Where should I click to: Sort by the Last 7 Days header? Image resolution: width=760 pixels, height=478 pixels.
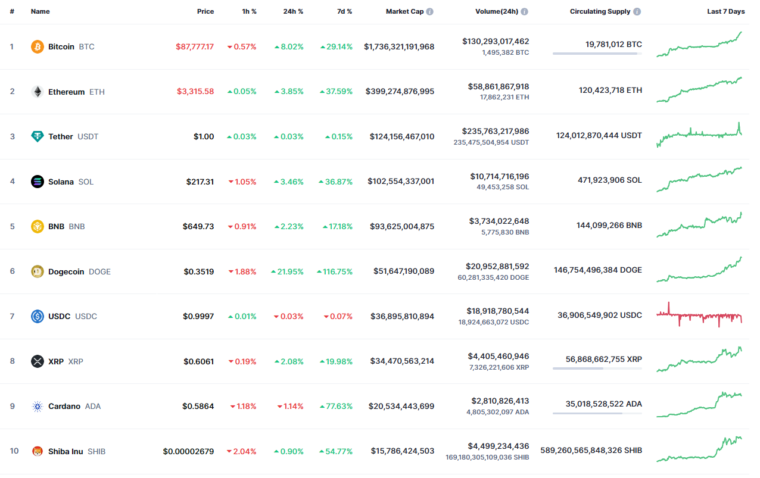coord(725,11)
